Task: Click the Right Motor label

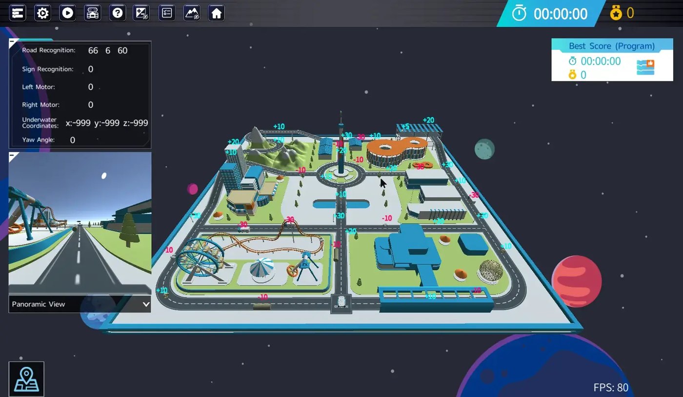Action: [40, 105]
